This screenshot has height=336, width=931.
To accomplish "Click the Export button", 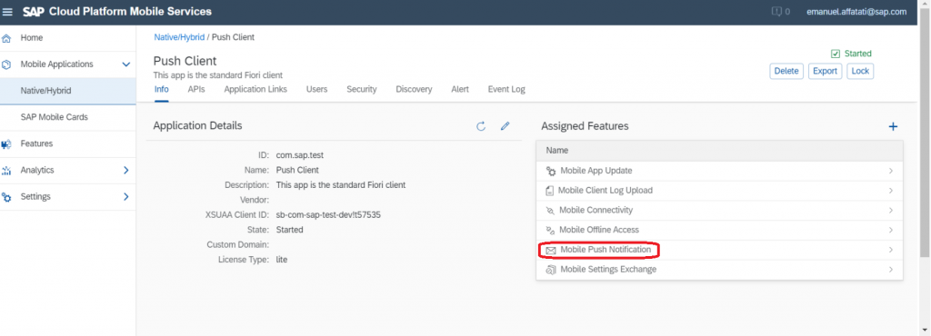I will (x=826, y=71).
